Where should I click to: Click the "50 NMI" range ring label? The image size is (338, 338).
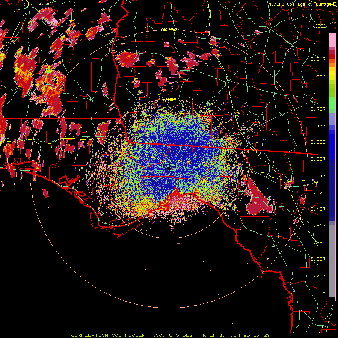169,99
